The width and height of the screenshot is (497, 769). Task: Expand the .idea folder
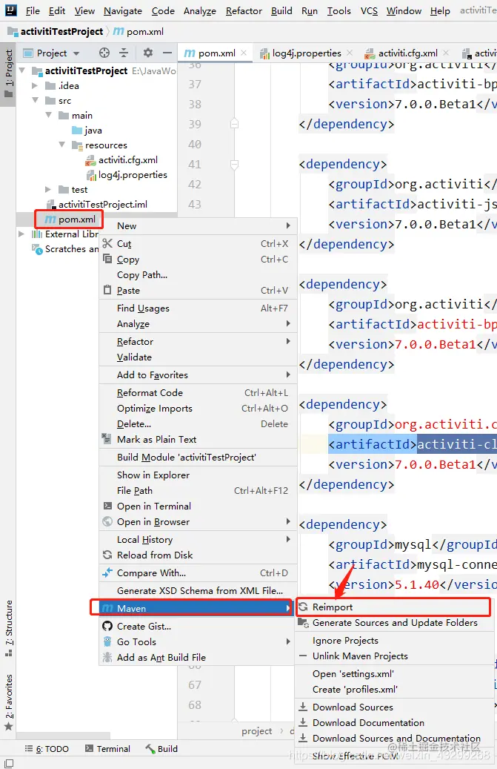click(x=34, y=85)
